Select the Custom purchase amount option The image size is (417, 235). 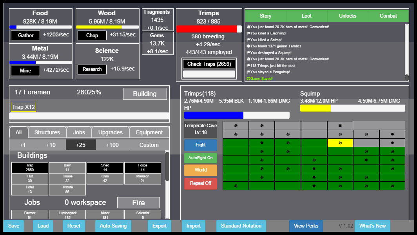point(149,145)
